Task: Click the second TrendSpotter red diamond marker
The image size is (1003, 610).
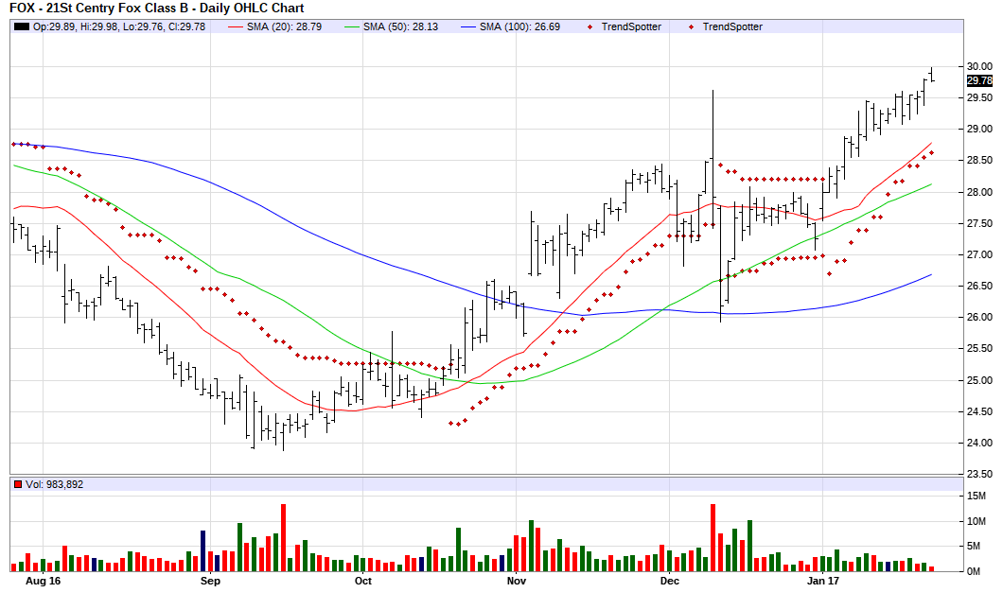Action: point(691,26)
